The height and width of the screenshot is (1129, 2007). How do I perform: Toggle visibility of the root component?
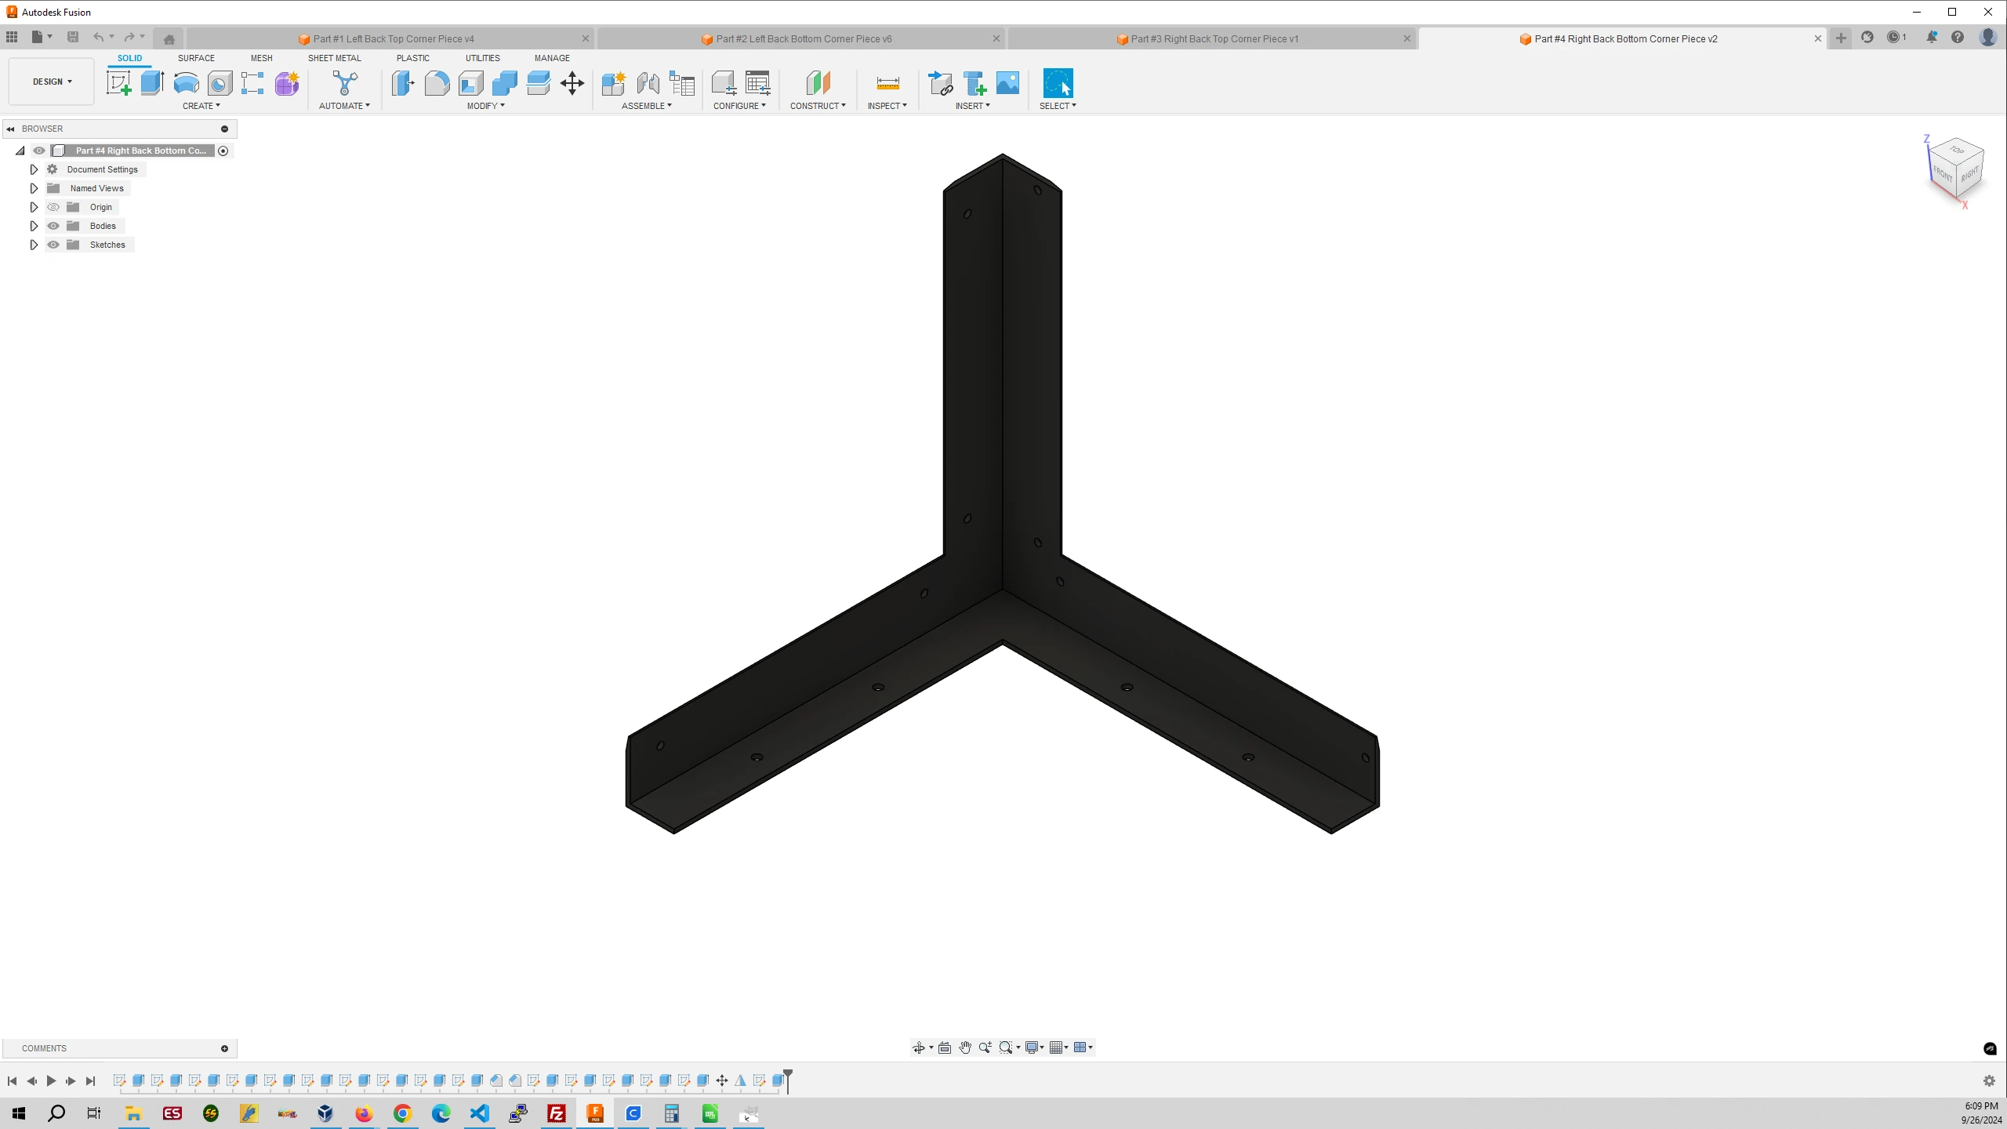click(39, 151)
